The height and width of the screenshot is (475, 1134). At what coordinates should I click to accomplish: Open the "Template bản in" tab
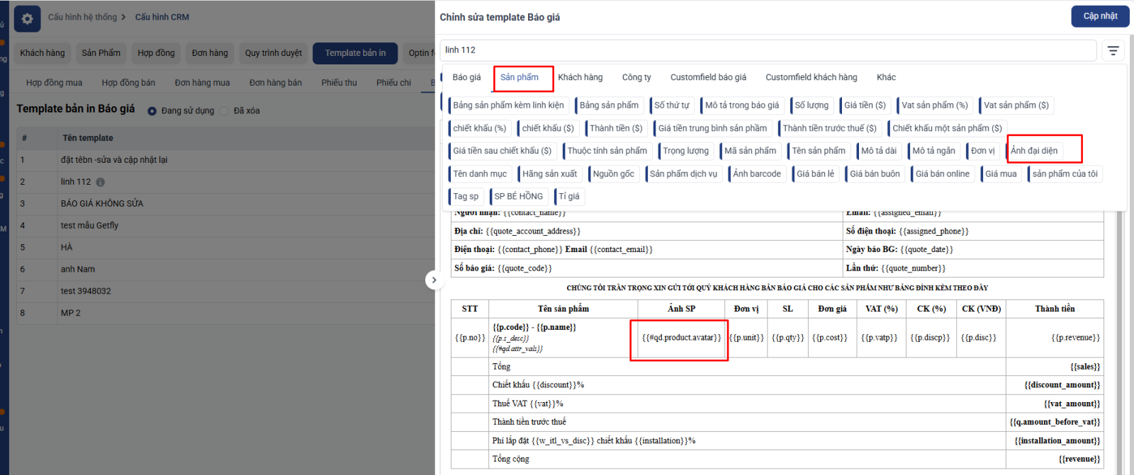[355, 53]
